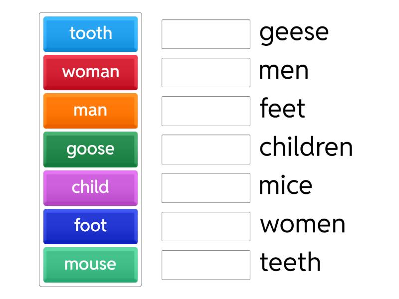Click the white tile container panel
The height and width of the screenshot is (299, 399).
[90, 149]
